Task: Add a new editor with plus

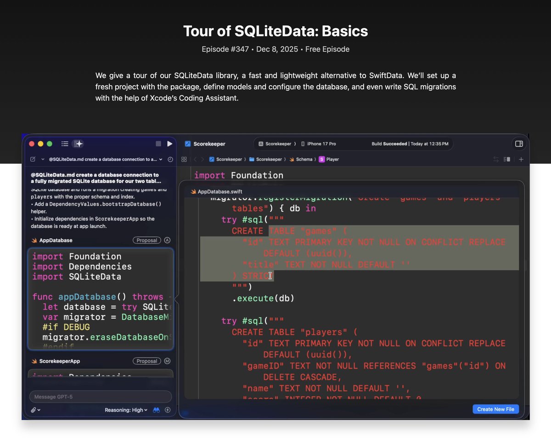Action: point(521,159)
